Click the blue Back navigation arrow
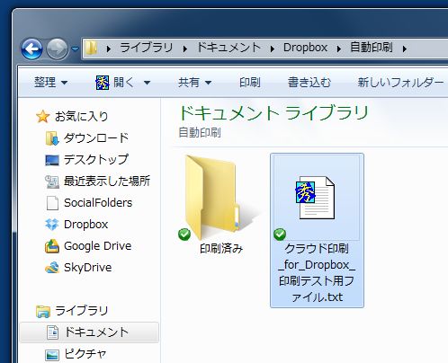This screenshot has height=363, width=448. click(31, 49)
